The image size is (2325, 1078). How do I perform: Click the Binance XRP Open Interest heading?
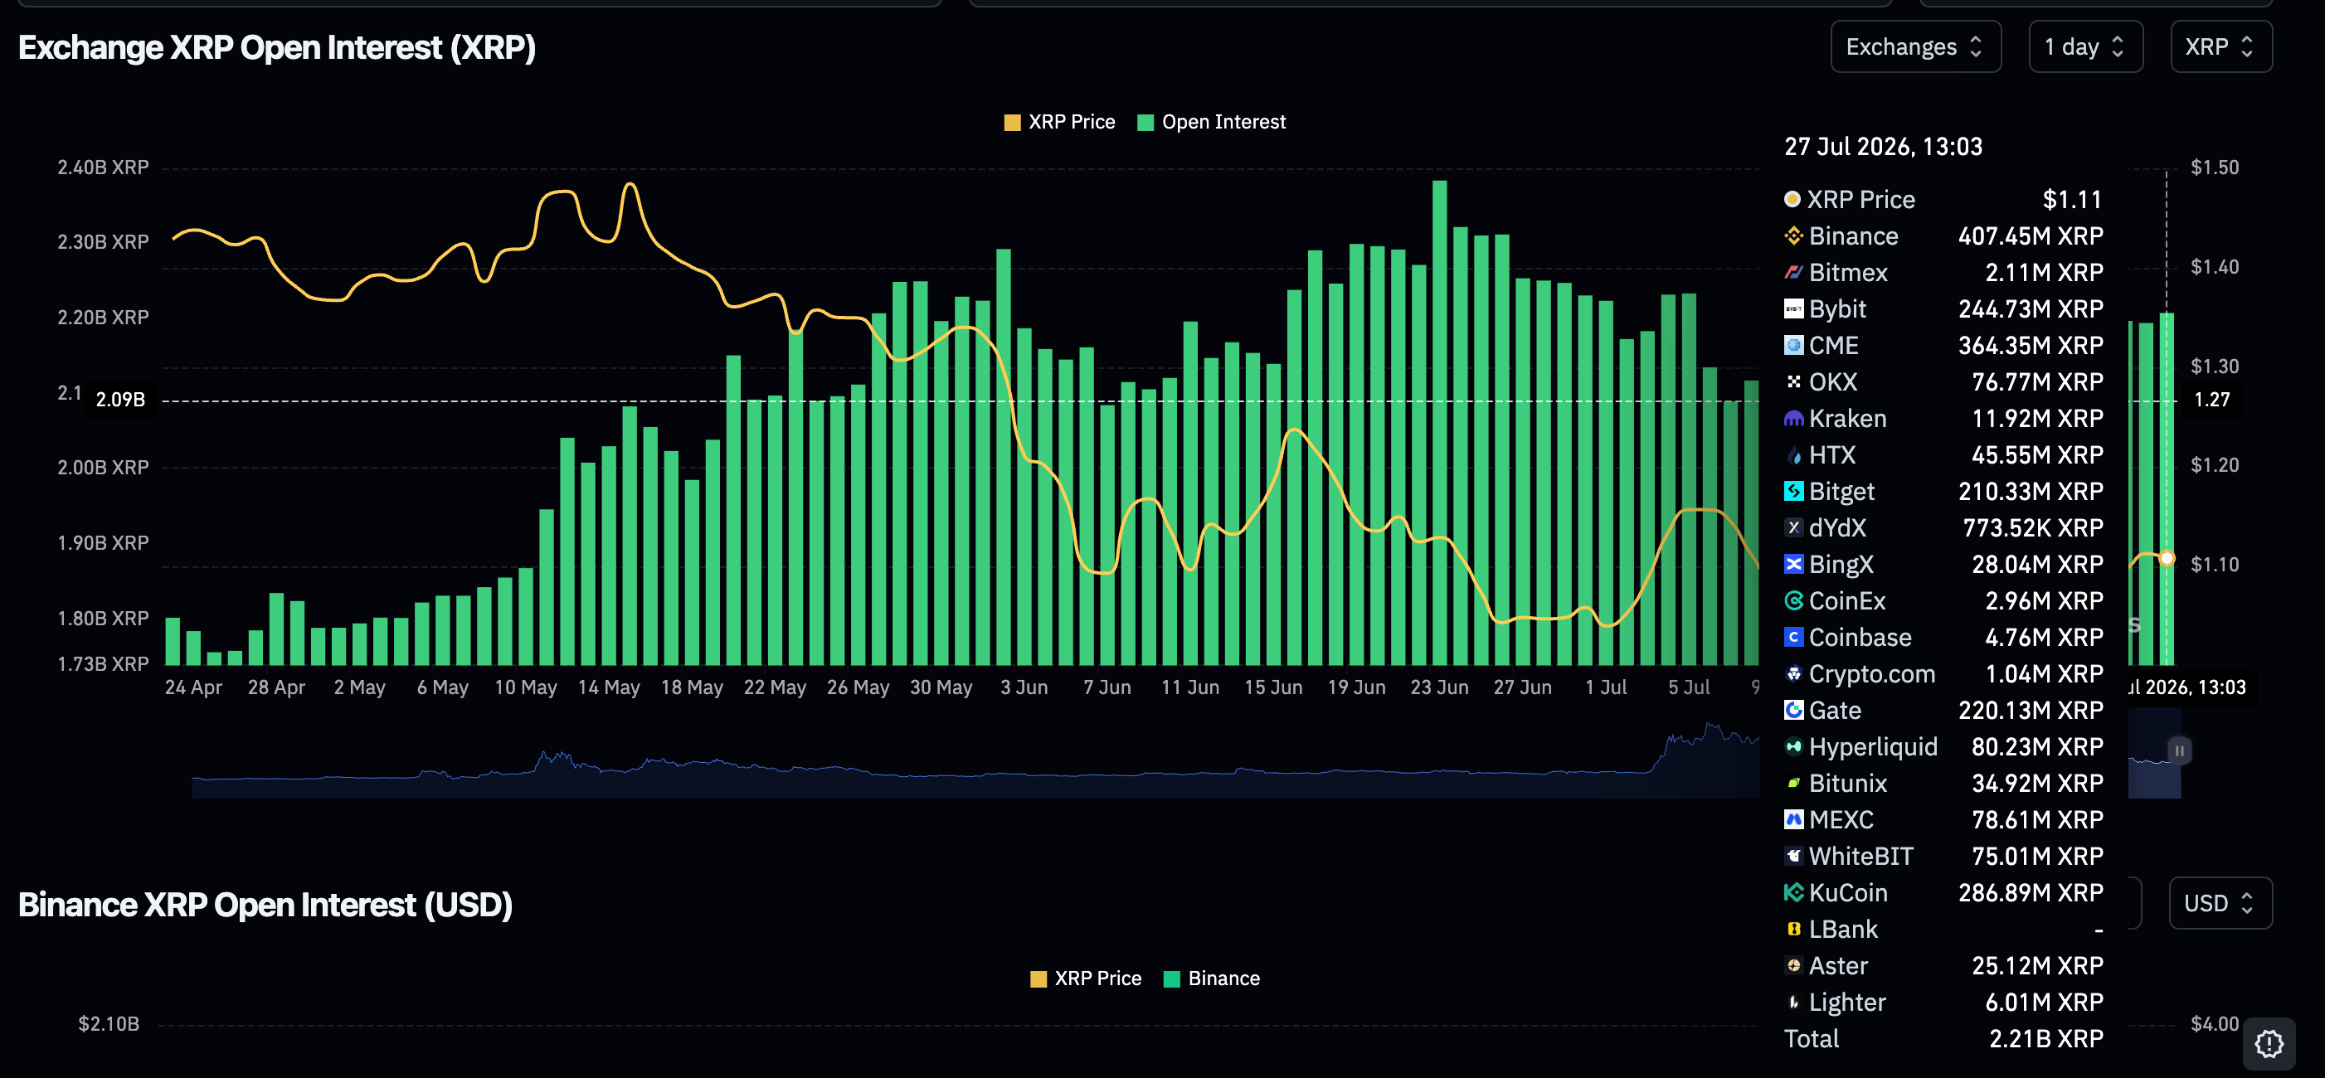click(x=265, y=905)
